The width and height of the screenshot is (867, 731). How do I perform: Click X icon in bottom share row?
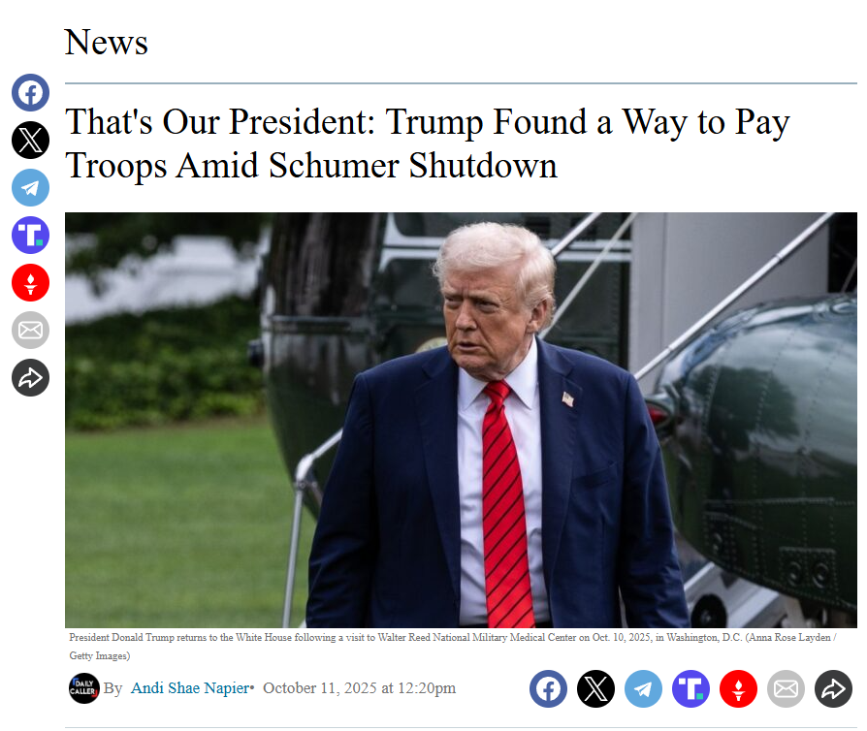coord(595,689)
